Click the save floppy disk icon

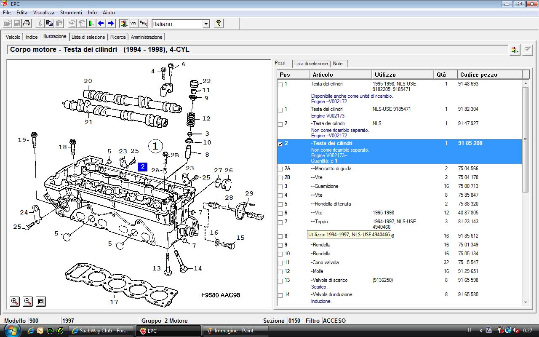coord(17,24)
